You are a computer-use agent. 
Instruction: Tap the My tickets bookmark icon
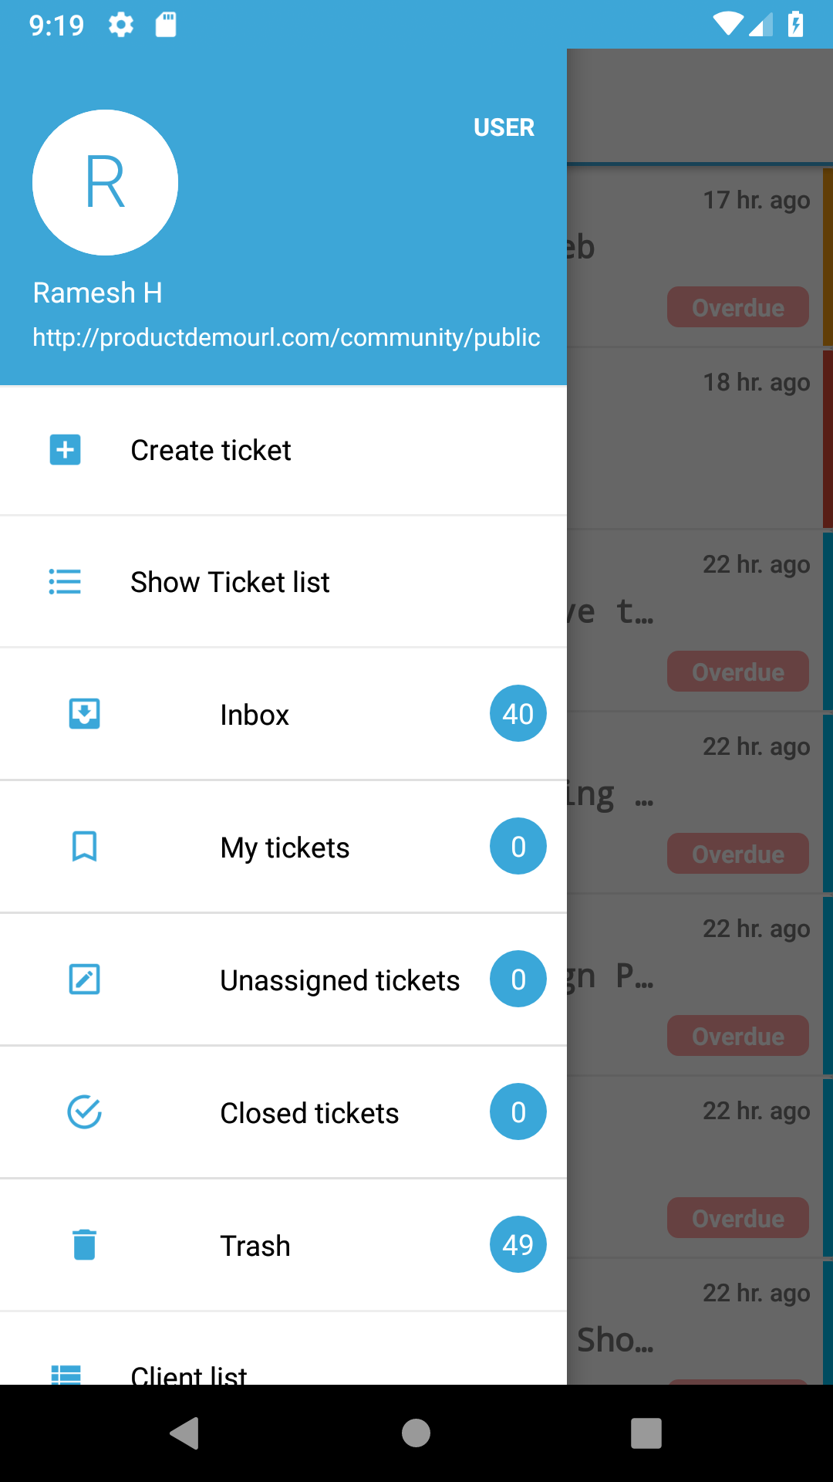pyautogui.click(x=84, y=847)
